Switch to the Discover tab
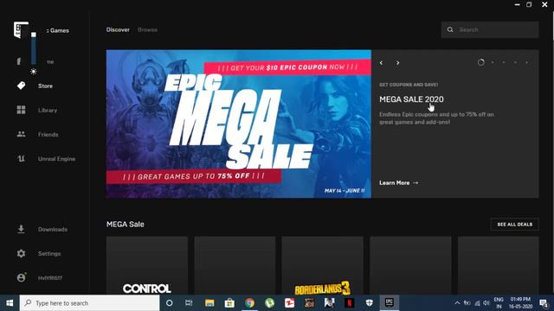This screenshot has height=311, width=554. click(x=118, y=29)
